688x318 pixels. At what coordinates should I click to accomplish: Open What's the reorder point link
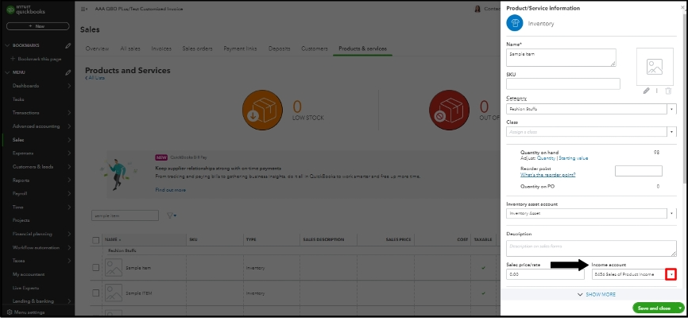(547, 175)
